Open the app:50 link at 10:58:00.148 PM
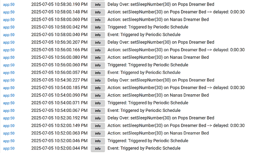Viewport: 277px width, 153px height. coord(9,12)
